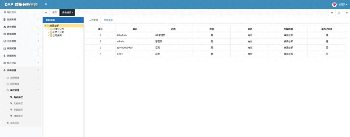Click the 整合模型 icon in sidebar
Viewport: 350px width, 137px height.
4,27
